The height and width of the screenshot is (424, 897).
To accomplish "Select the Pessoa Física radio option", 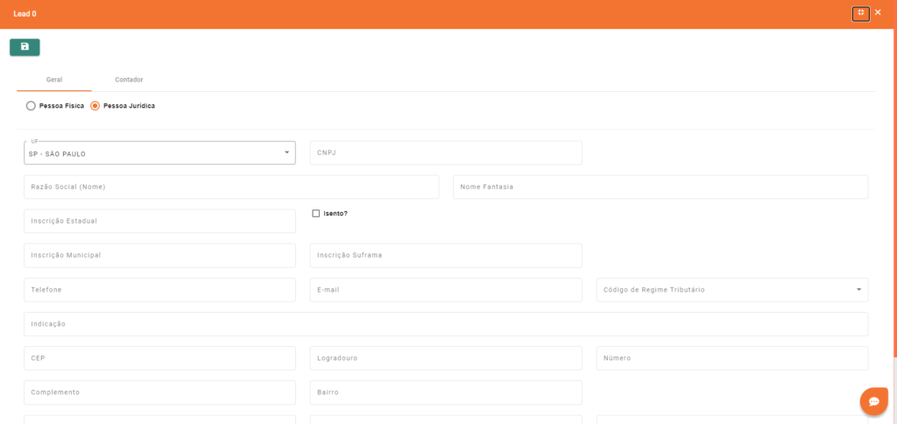I will 32,106.
